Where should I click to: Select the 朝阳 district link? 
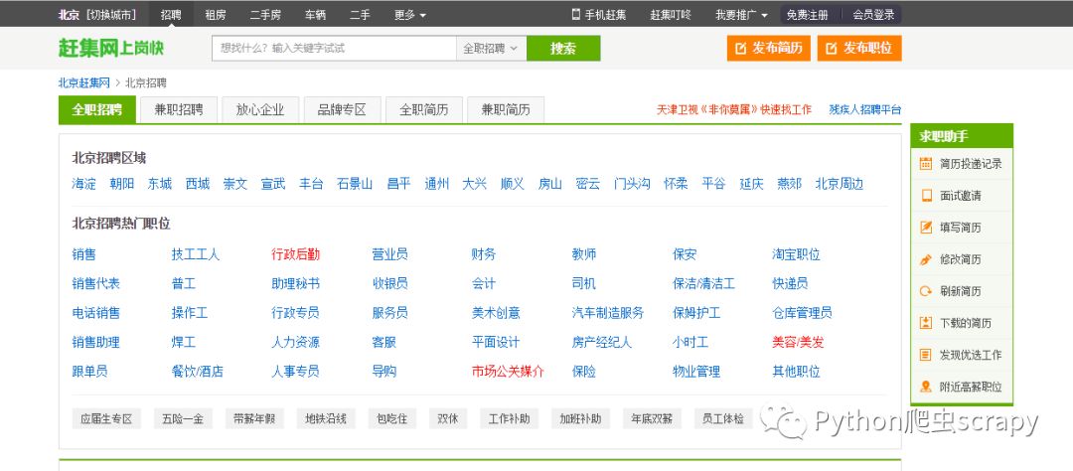click(x=122, y=184)
